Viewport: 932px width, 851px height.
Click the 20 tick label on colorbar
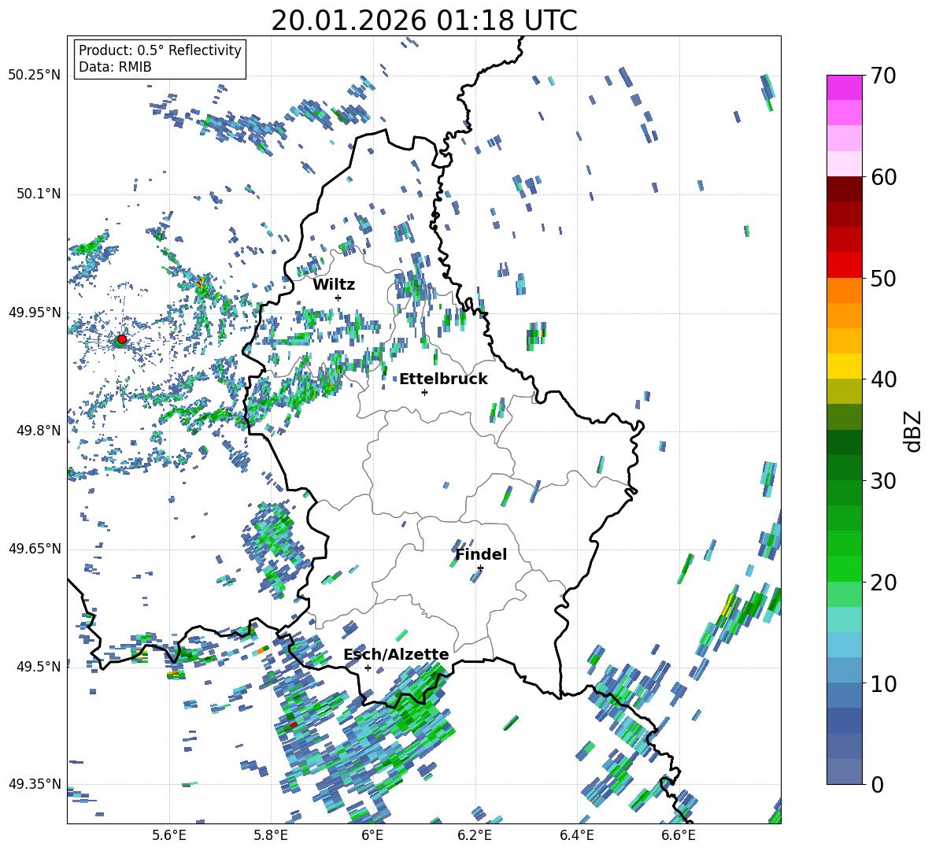coord(883,582)
